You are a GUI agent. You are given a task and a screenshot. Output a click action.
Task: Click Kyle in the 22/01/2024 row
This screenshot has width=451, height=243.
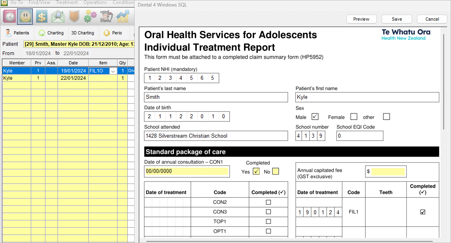(x=17, y=78)
